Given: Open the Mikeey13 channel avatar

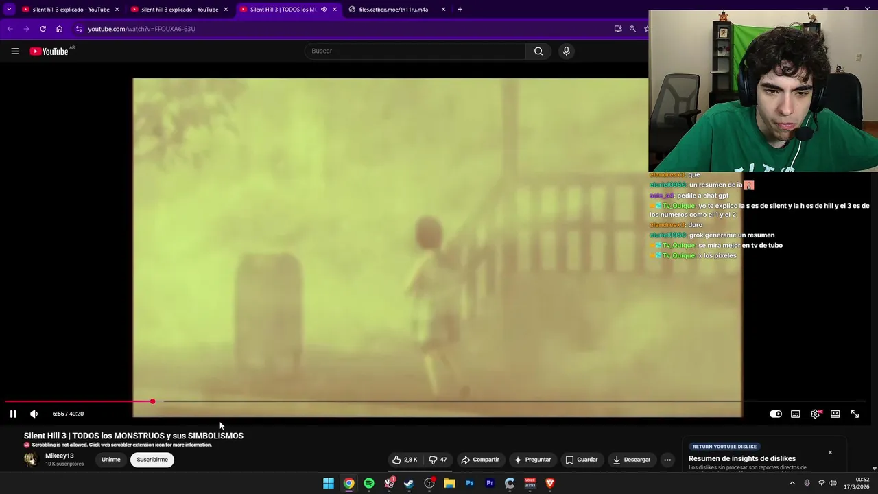Looking at the screenshot, I should 31,460.
